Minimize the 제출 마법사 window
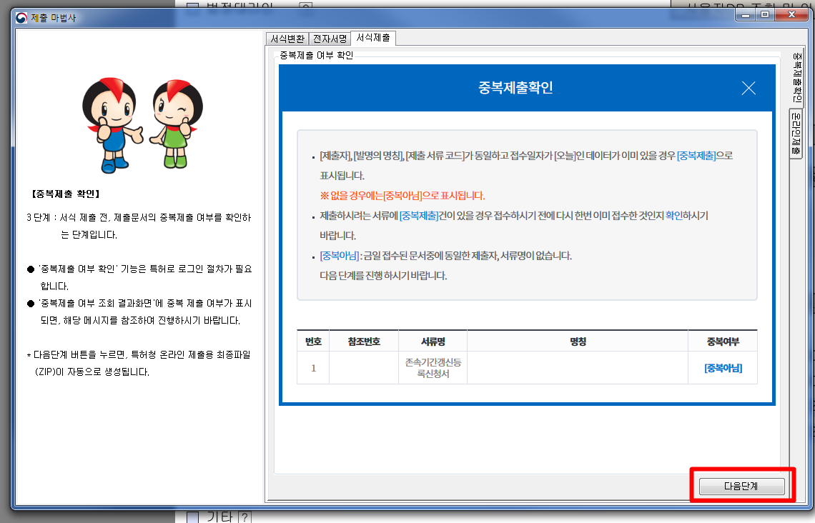The image size is (815, 523). 746,15
